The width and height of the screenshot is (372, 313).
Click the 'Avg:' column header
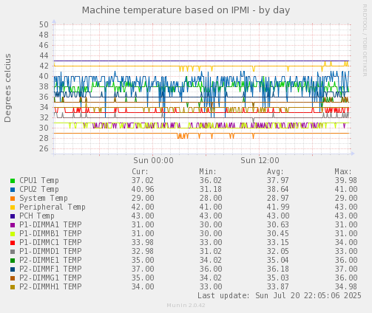(275, 171)
